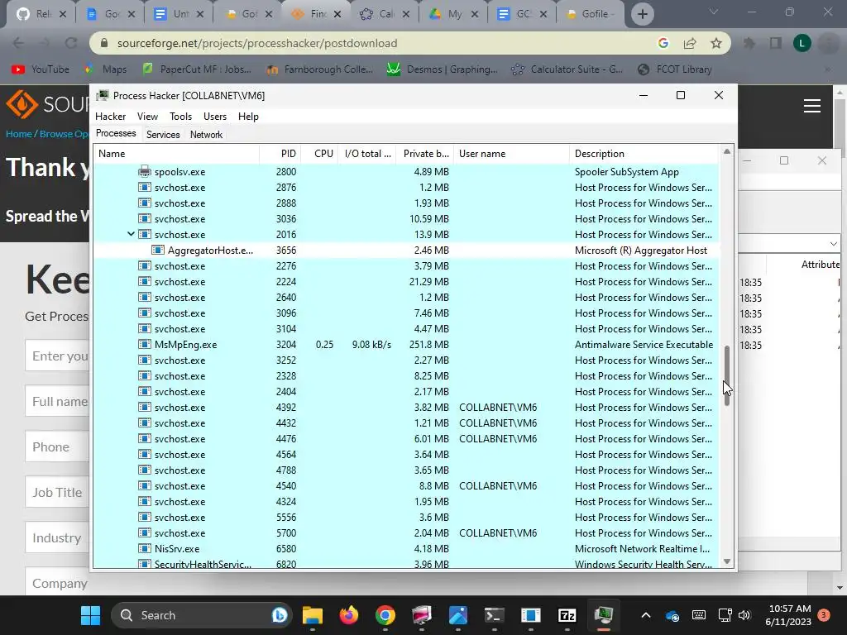Viewport: 847px width, 635px height.
Task: Click the process list scrollbar thumb
Action: tap(727, 375)
